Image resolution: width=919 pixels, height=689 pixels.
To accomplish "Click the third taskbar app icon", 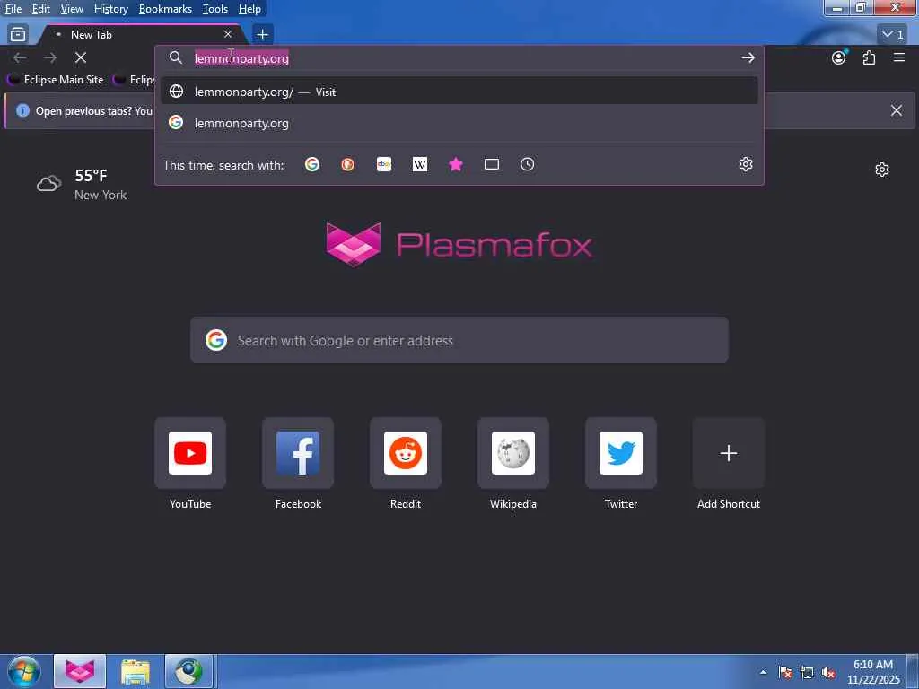I will [x=188, y=671].
